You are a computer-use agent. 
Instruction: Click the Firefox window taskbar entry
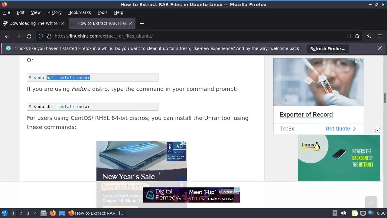[x=96, y=213]
